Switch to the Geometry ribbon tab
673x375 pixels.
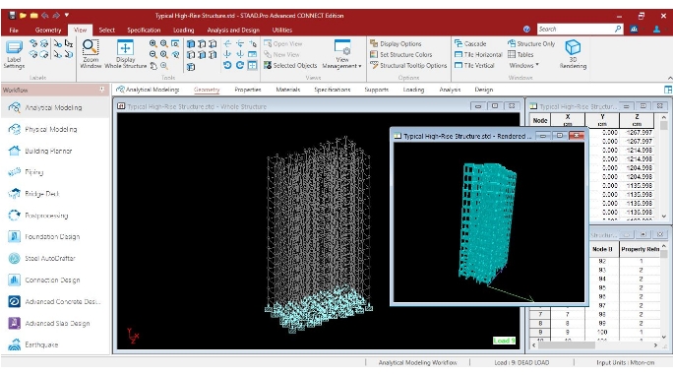[x=48, y=31]
